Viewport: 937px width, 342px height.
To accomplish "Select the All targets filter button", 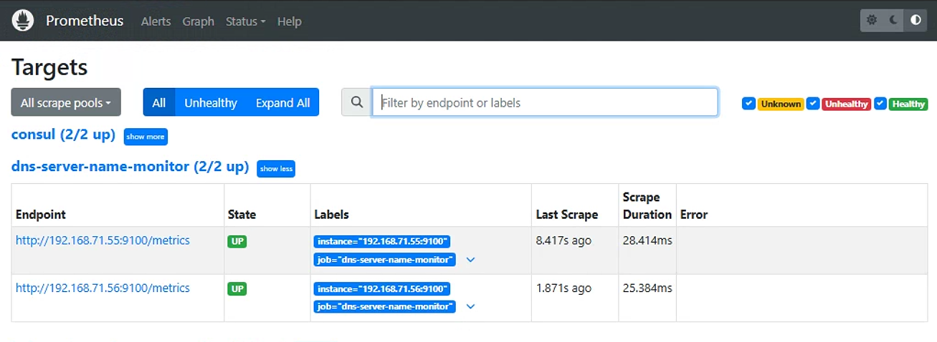I will pos(159,102).
